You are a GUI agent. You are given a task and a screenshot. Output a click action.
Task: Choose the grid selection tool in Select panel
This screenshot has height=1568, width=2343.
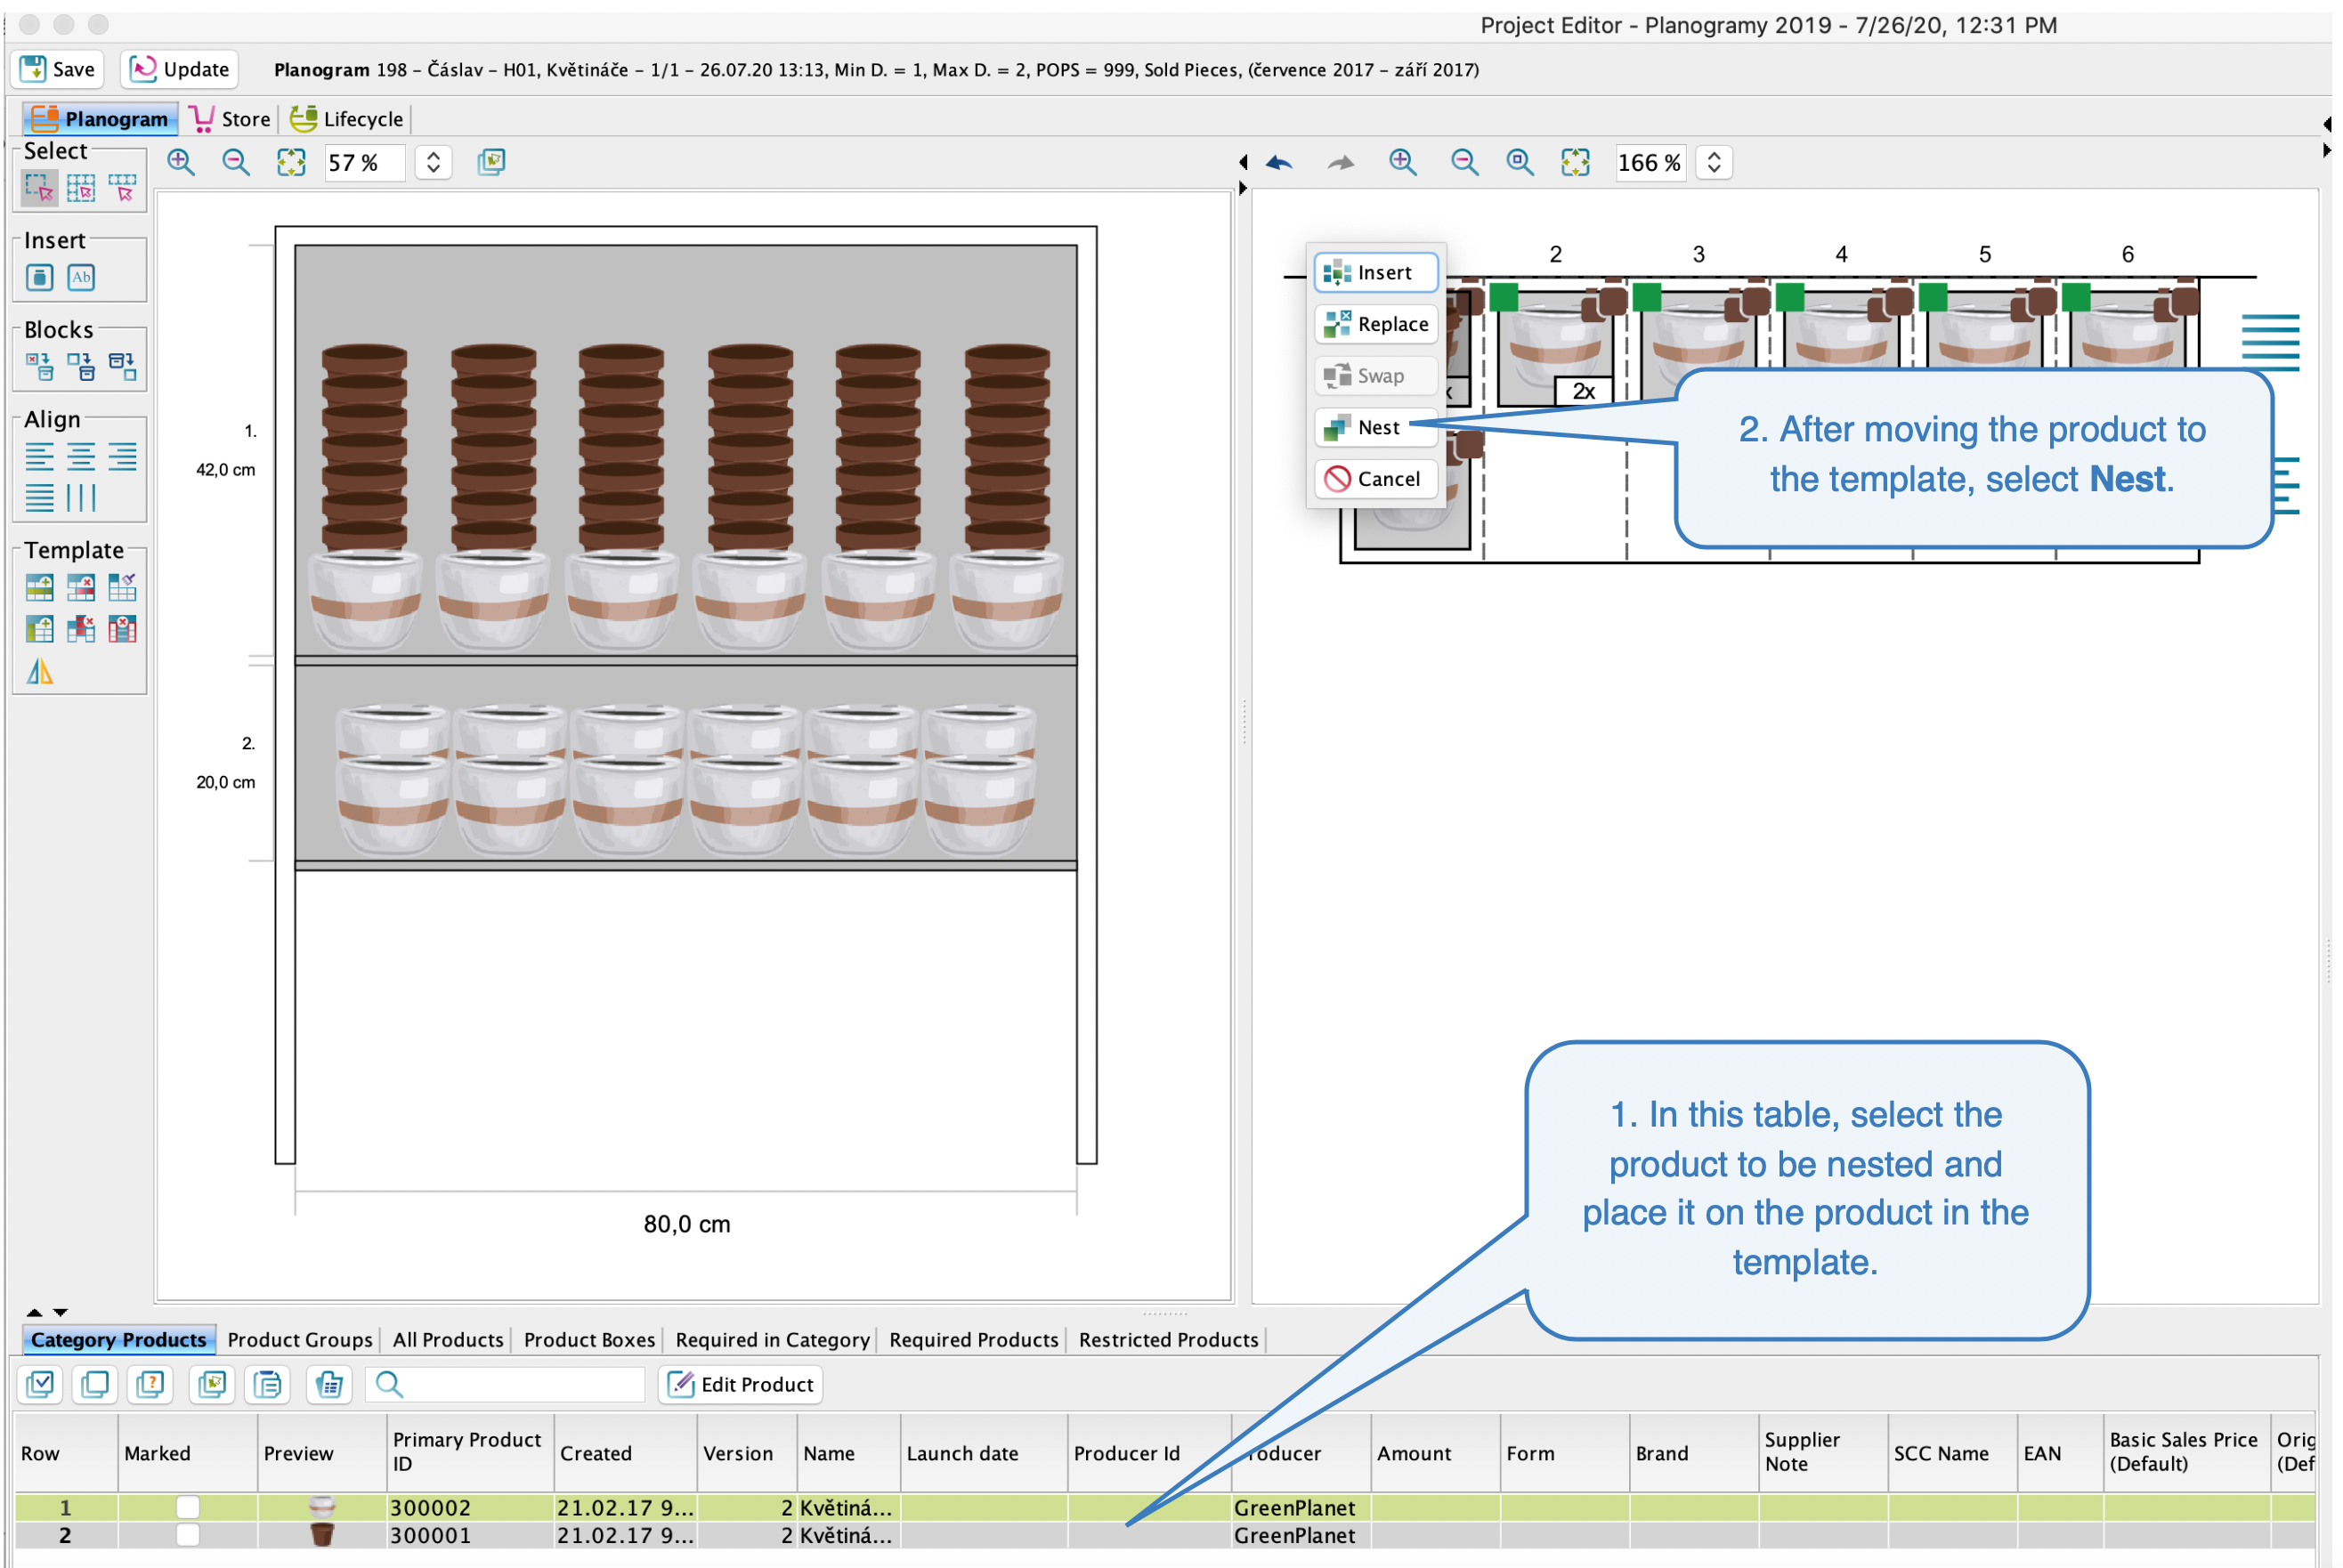(81, 187)
